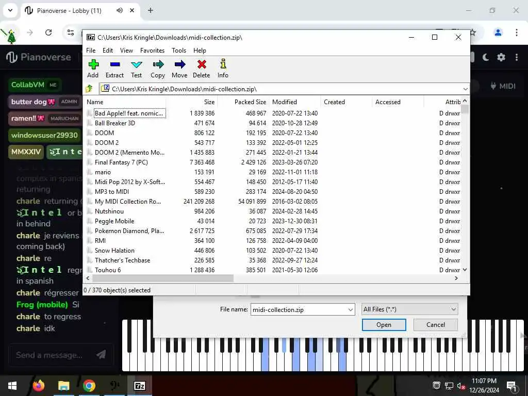This screenshot has height=396, width=528.
Task: Select the Final Fantasy 7 (PC) folder
Action: point(121,162)
